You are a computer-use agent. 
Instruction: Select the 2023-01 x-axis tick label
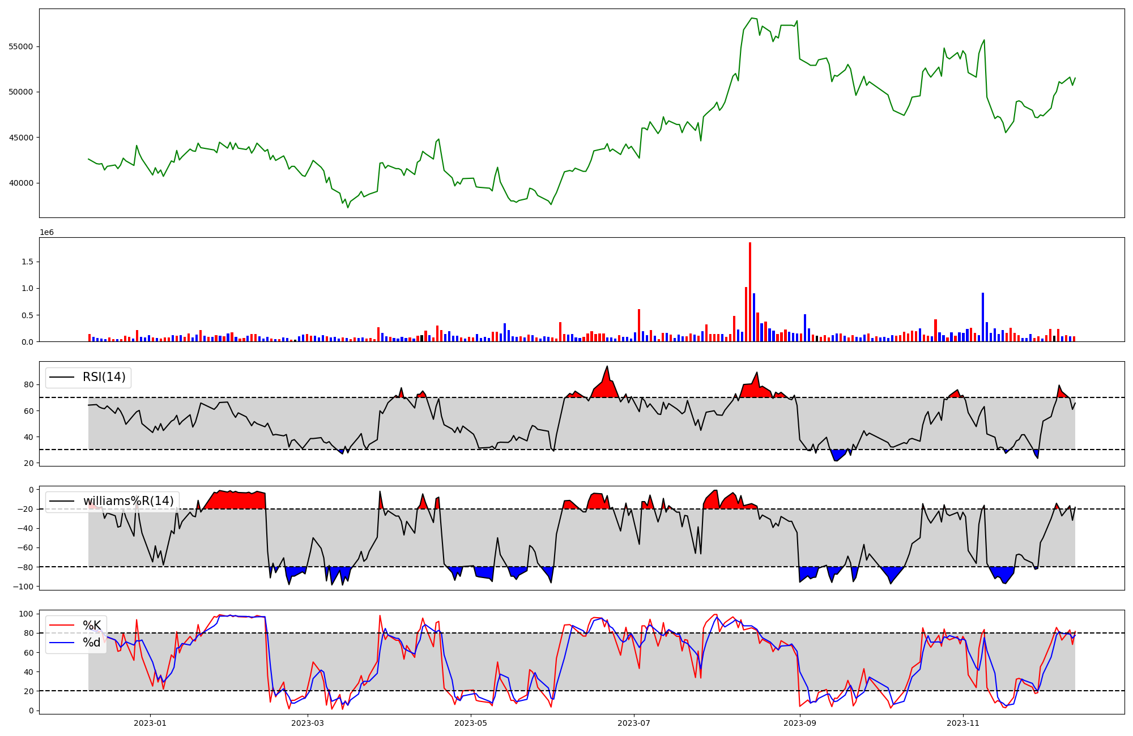[150, 723]
